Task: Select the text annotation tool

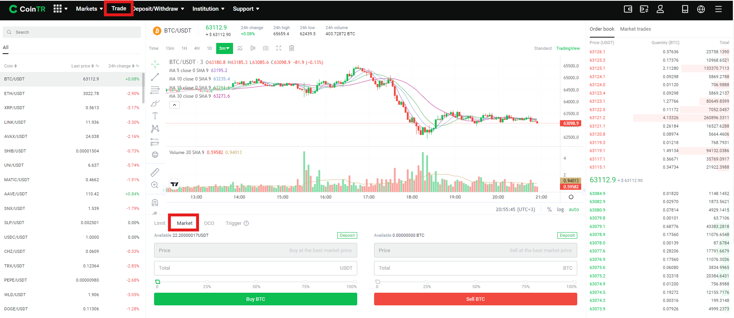Action: tap(155, 116)
